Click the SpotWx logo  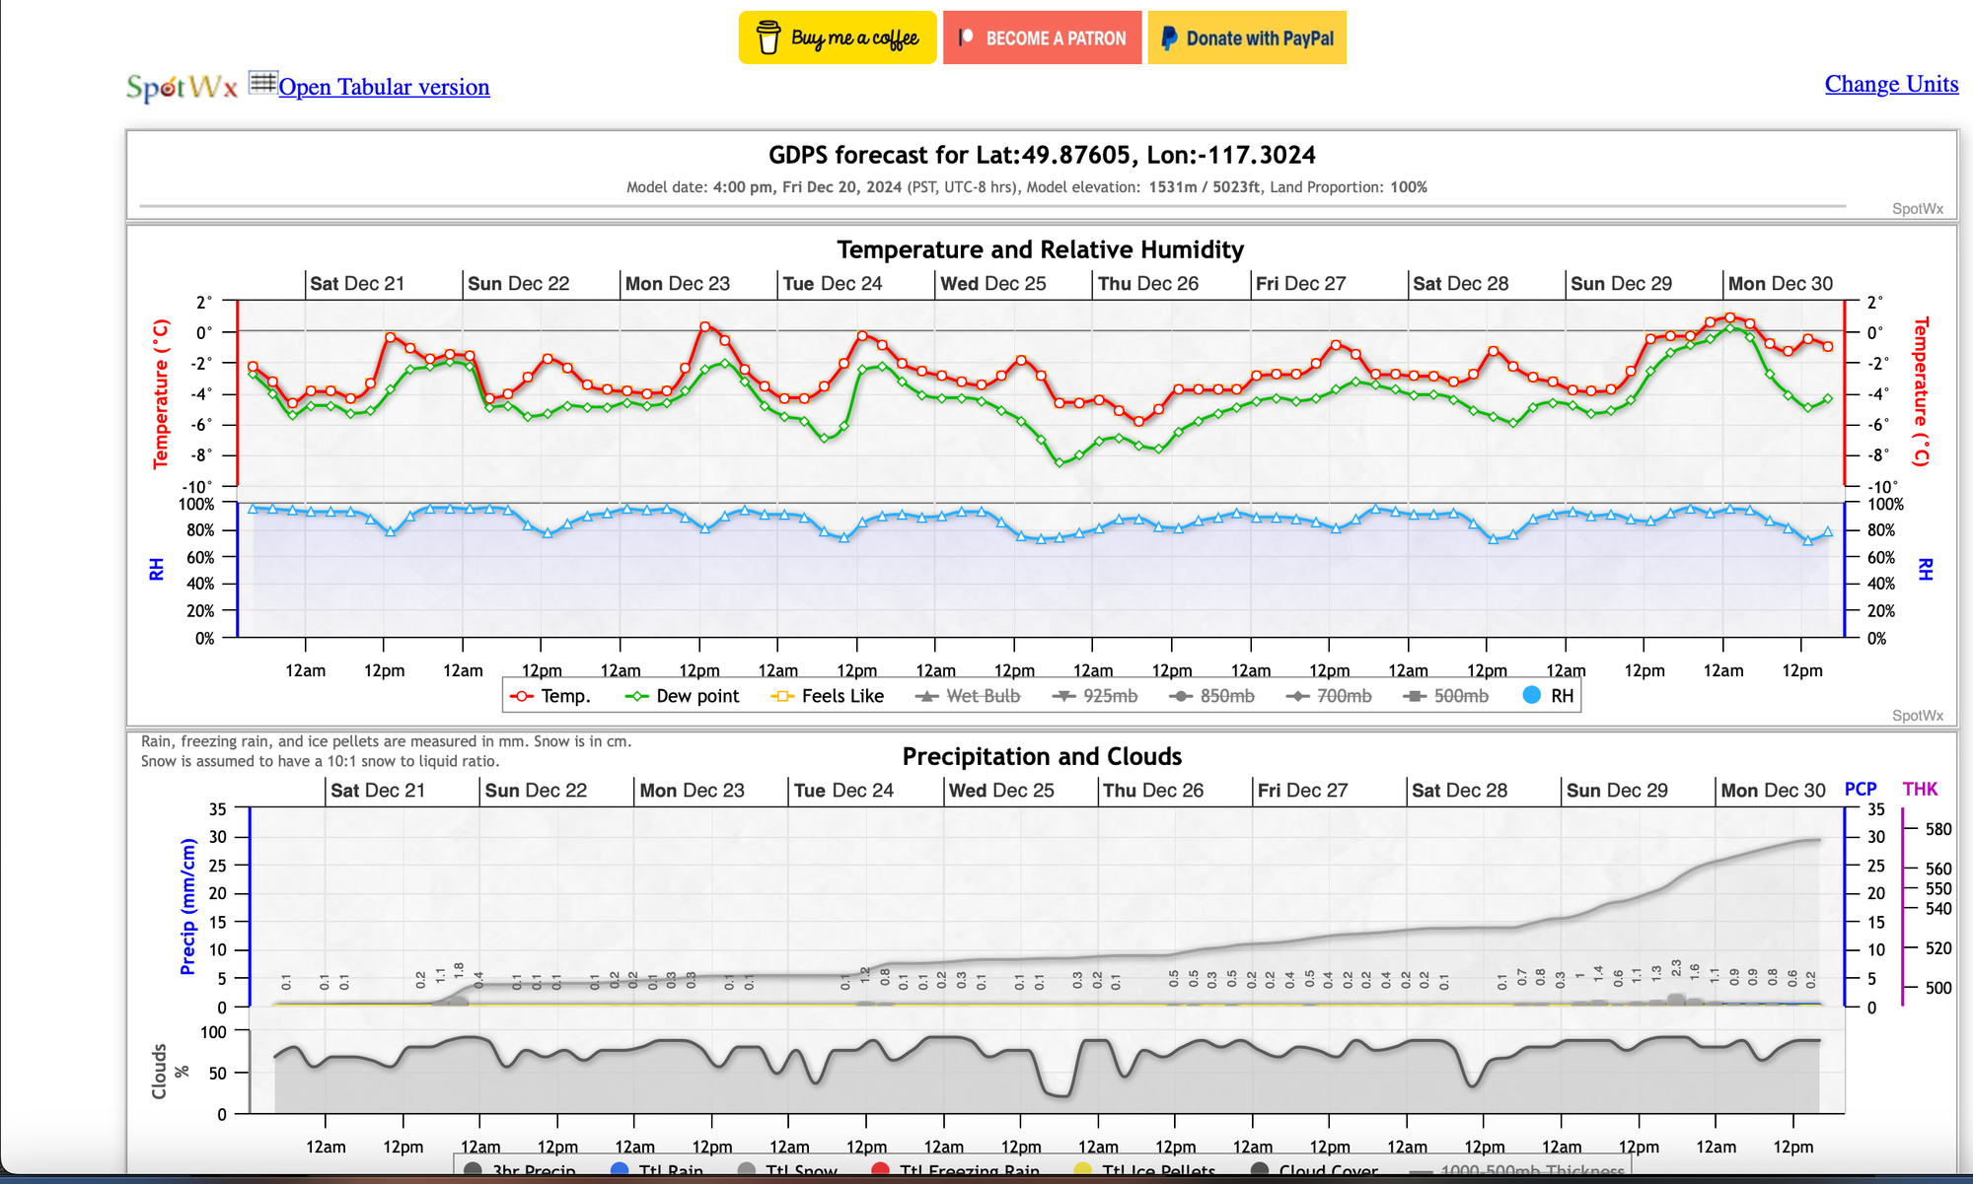(182, 88)
